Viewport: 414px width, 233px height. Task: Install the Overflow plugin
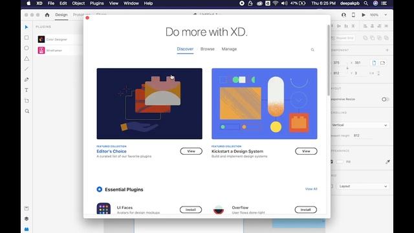click(x=305, y=210)
